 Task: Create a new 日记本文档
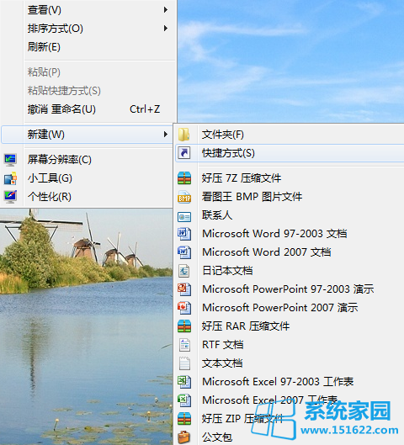point(290,271)
